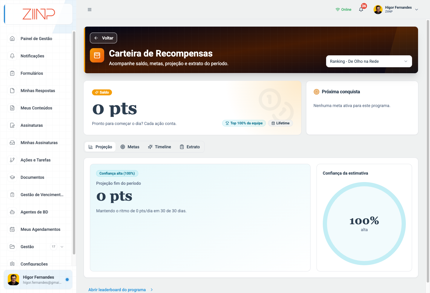Click Nenhuma meta ativa para este programa text

coord(352,106)
